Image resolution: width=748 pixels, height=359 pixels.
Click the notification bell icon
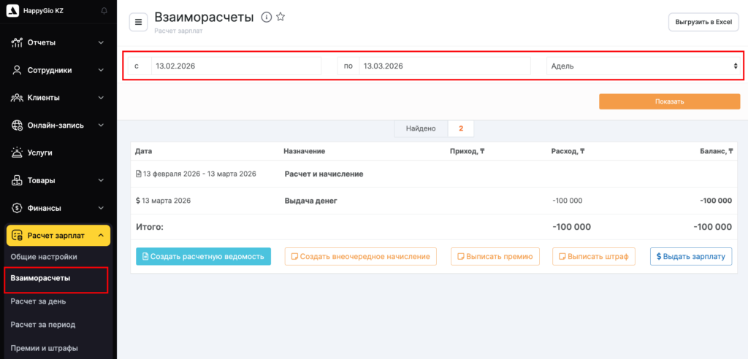click(104, 11)
